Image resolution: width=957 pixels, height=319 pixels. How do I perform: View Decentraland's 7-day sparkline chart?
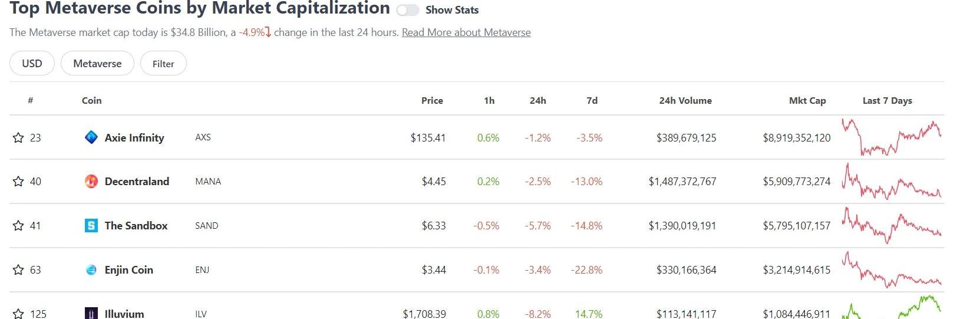pos(891,182)
